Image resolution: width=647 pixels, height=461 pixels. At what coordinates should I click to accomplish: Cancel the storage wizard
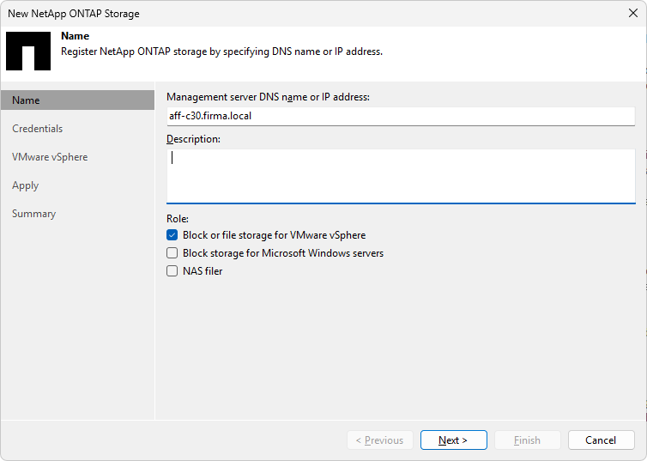(x=602, y=440)
